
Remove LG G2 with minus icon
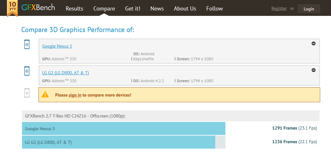coord(314,70)
